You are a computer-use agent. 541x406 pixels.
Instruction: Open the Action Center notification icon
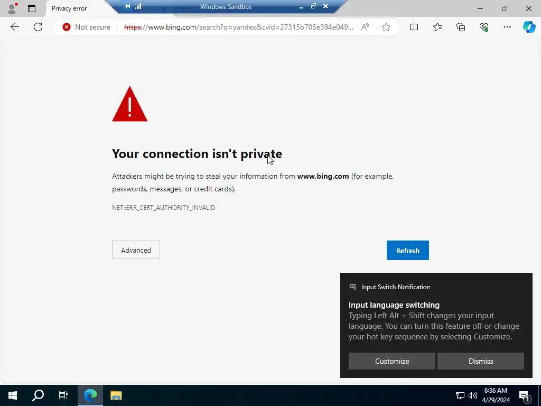[x=524, y=395]
